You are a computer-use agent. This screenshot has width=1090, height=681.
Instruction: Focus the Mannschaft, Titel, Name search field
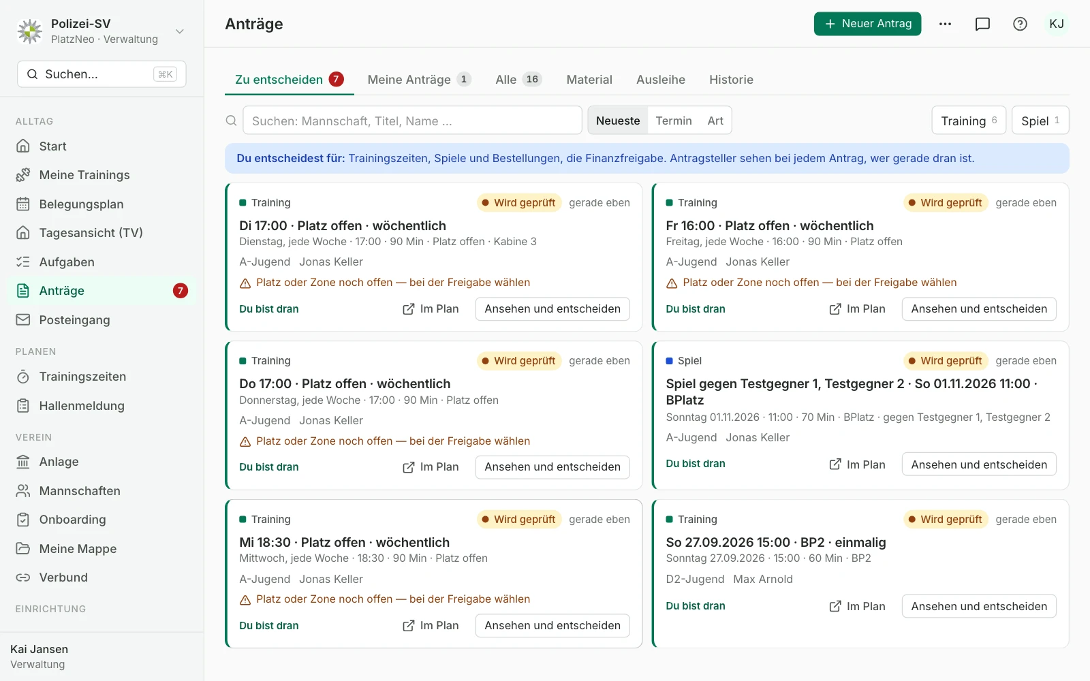click(412, 121)
